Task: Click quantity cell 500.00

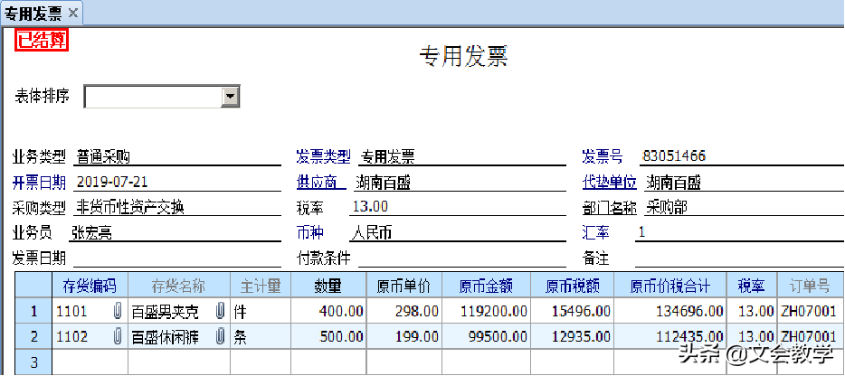Action: click(x=328, y=336)
